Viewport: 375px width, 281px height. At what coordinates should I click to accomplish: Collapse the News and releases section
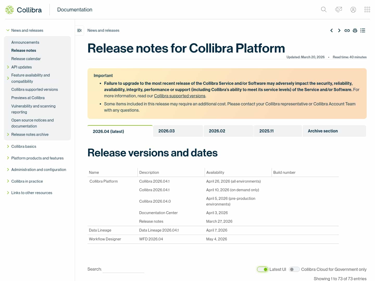[8, 30]
